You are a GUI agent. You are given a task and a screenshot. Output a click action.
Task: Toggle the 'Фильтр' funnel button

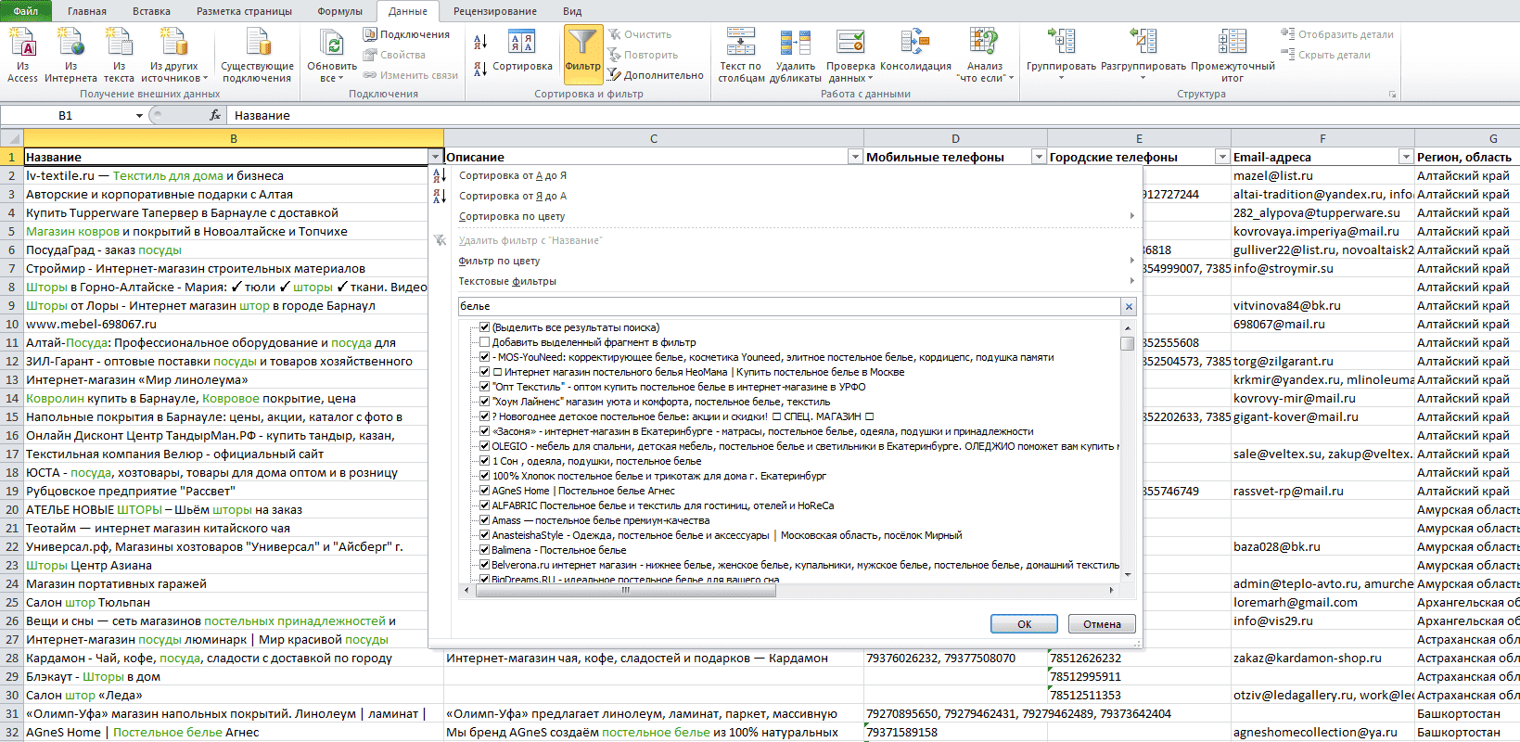point(582,55)
